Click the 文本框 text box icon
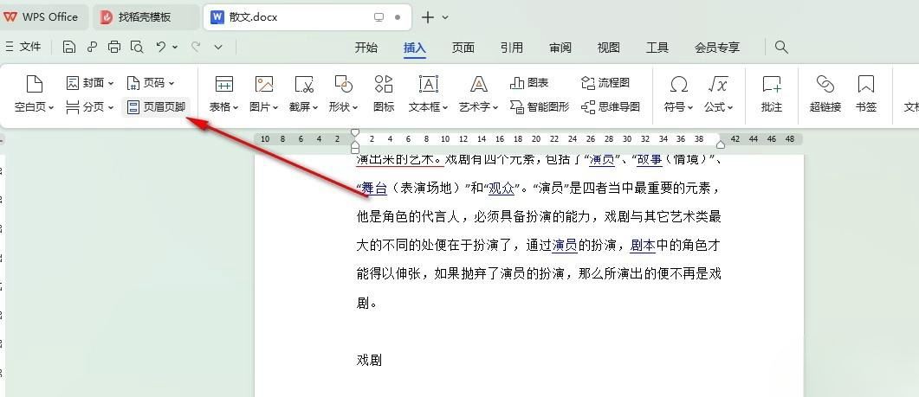The height and width of the screenshot is (397, 919). coord(429,84)
